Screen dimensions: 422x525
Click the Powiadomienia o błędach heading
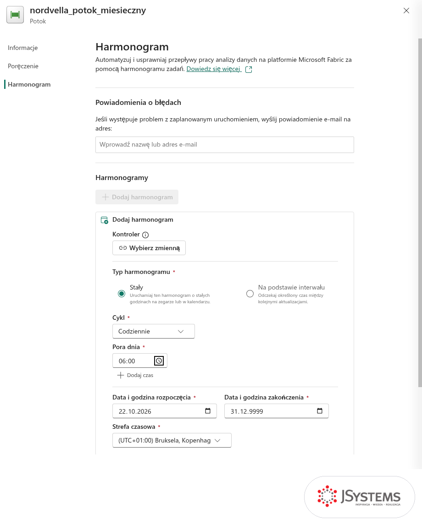click(x=139, y=103)
